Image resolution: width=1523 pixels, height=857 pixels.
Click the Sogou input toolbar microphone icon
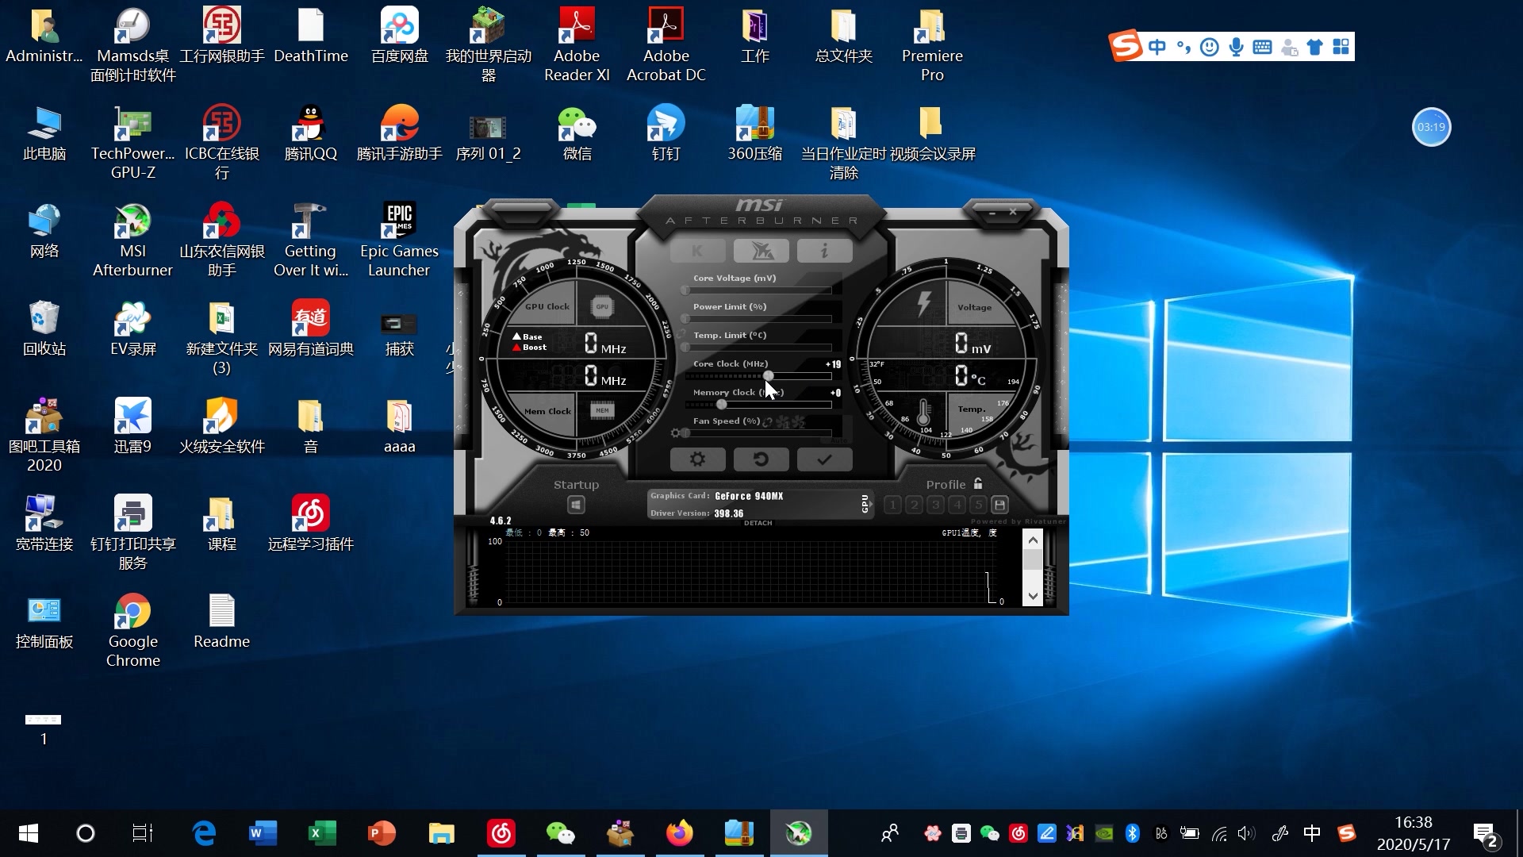pos(1236,47)
